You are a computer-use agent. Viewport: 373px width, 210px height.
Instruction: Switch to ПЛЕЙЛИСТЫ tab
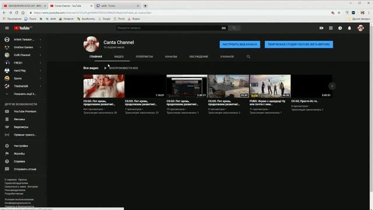(x=144, y=57)
